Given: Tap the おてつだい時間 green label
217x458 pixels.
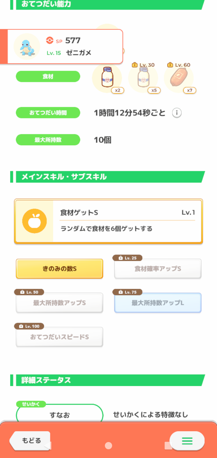Looking at the screenshot, I should [x=48, y=113].
